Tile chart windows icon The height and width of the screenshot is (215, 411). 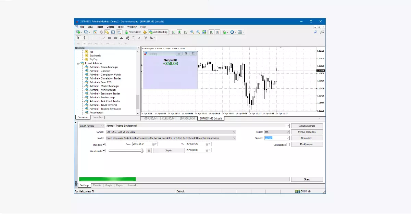pos(204,32)
